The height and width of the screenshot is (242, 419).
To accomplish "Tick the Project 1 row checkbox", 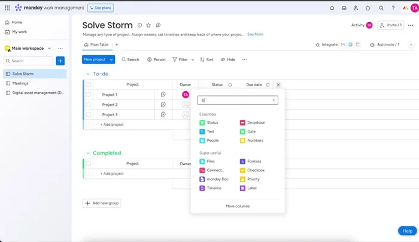I will point(88,95).
